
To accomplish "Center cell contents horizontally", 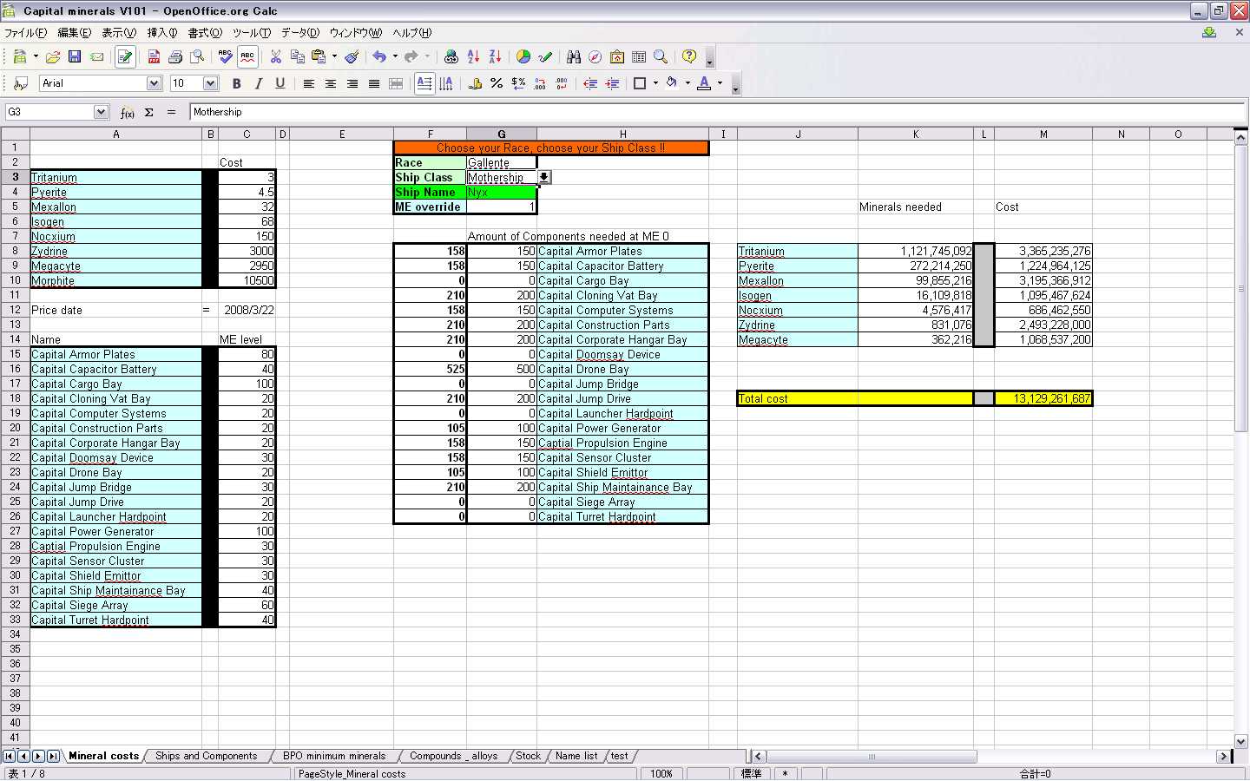I will pyautogui.click(x=330, y=83).
